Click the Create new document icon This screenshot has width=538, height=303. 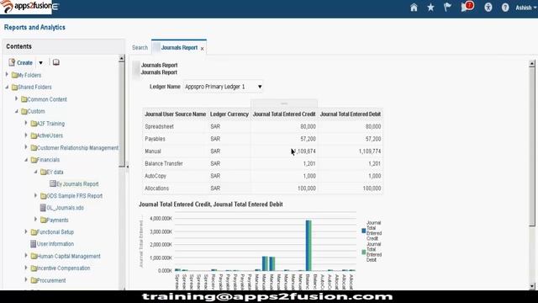tap(12, 62)
